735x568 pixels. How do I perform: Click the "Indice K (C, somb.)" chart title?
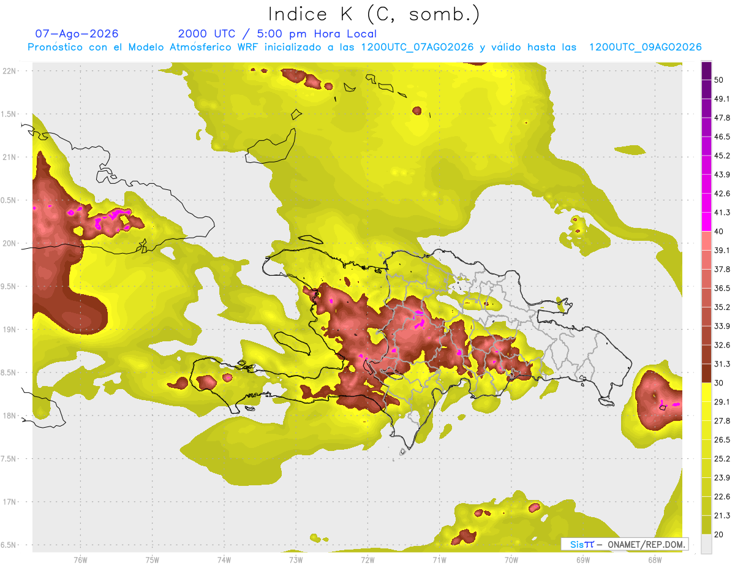374,14
